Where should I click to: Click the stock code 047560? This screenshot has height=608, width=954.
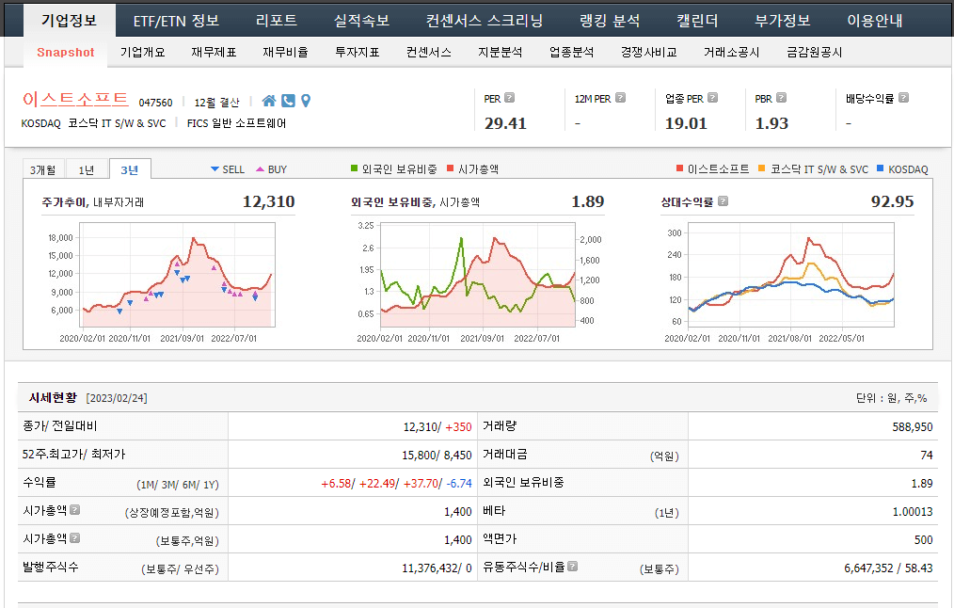[x=156, y=103]
